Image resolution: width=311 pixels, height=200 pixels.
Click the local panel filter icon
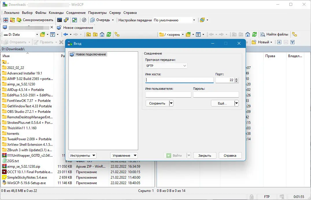pos(53,34)
